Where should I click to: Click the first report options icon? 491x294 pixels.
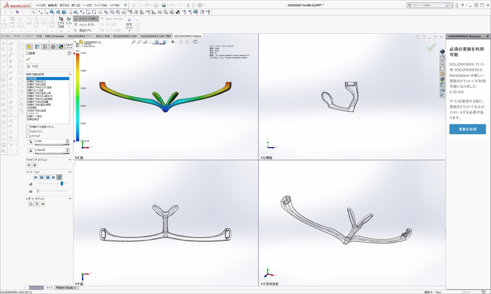pos(31,204)
